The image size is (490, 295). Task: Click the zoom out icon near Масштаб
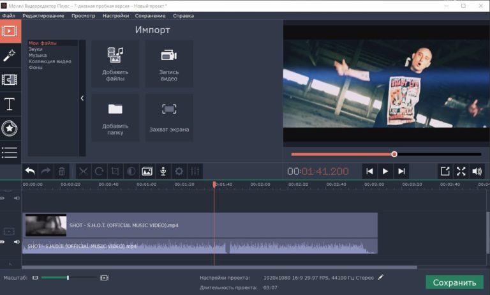pos(35,278)
